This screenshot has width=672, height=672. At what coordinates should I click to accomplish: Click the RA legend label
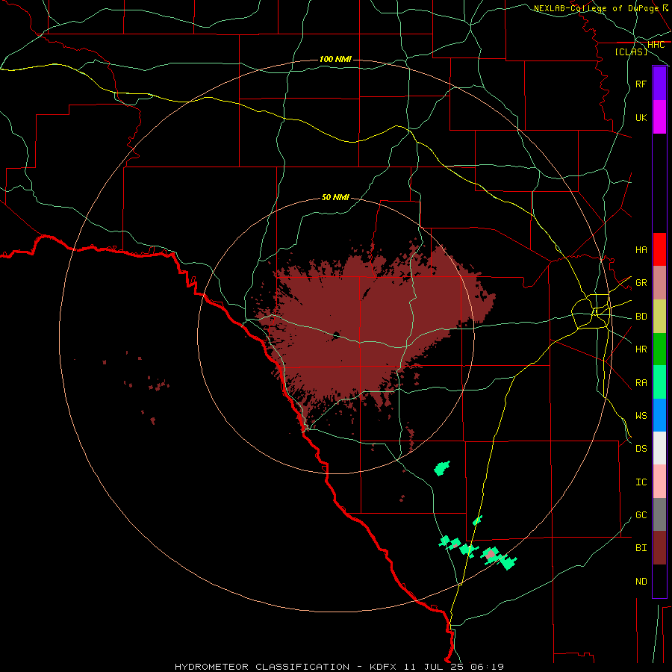641,382
